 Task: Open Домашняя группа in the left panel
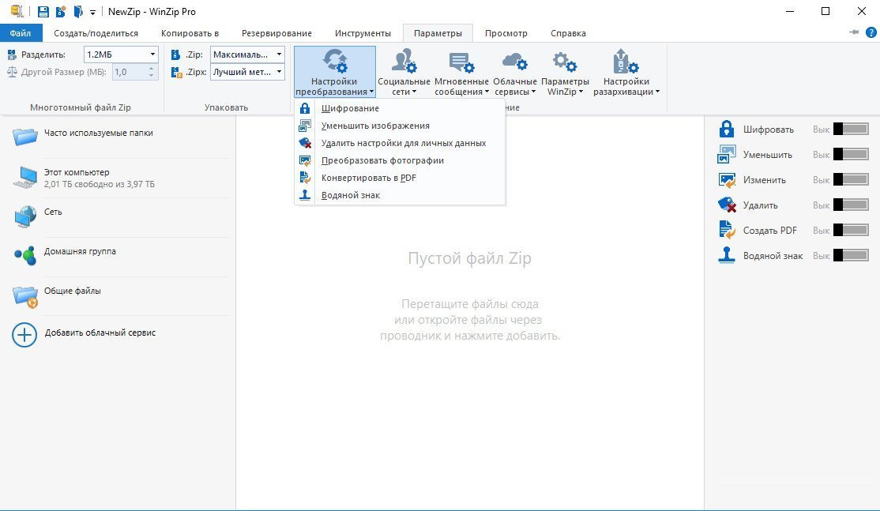click(x=80, y=252)
